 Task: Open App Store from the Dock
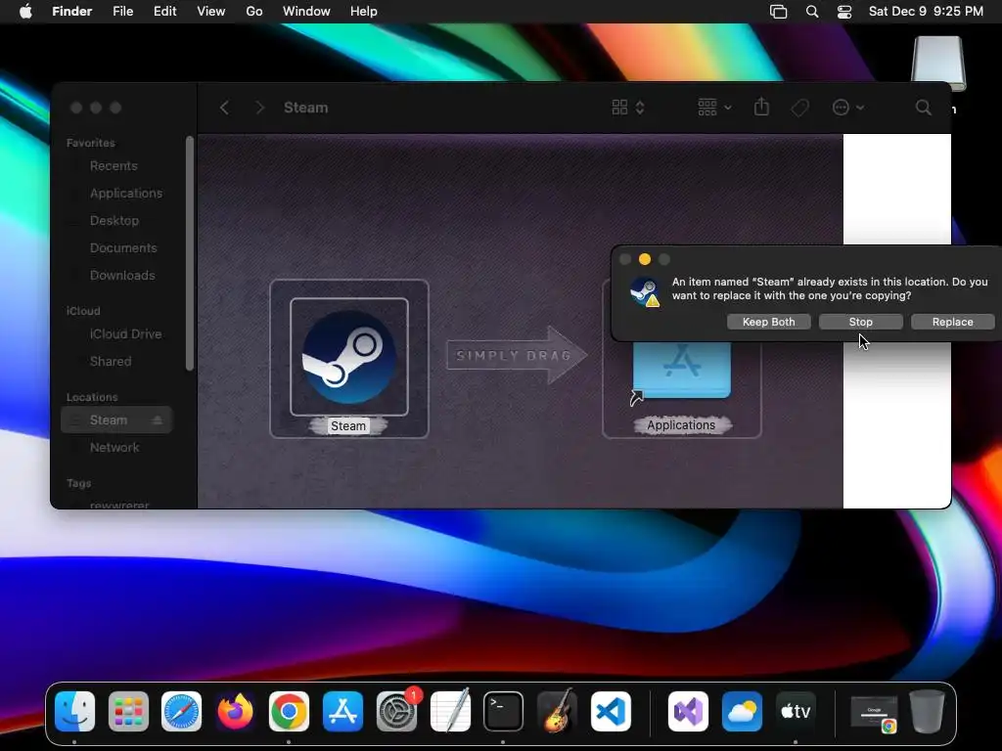coord(343,712)
